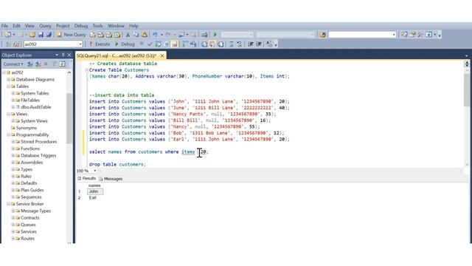
Task: Select the dbo.AuditTable tree item
Action: pos(35,107)
